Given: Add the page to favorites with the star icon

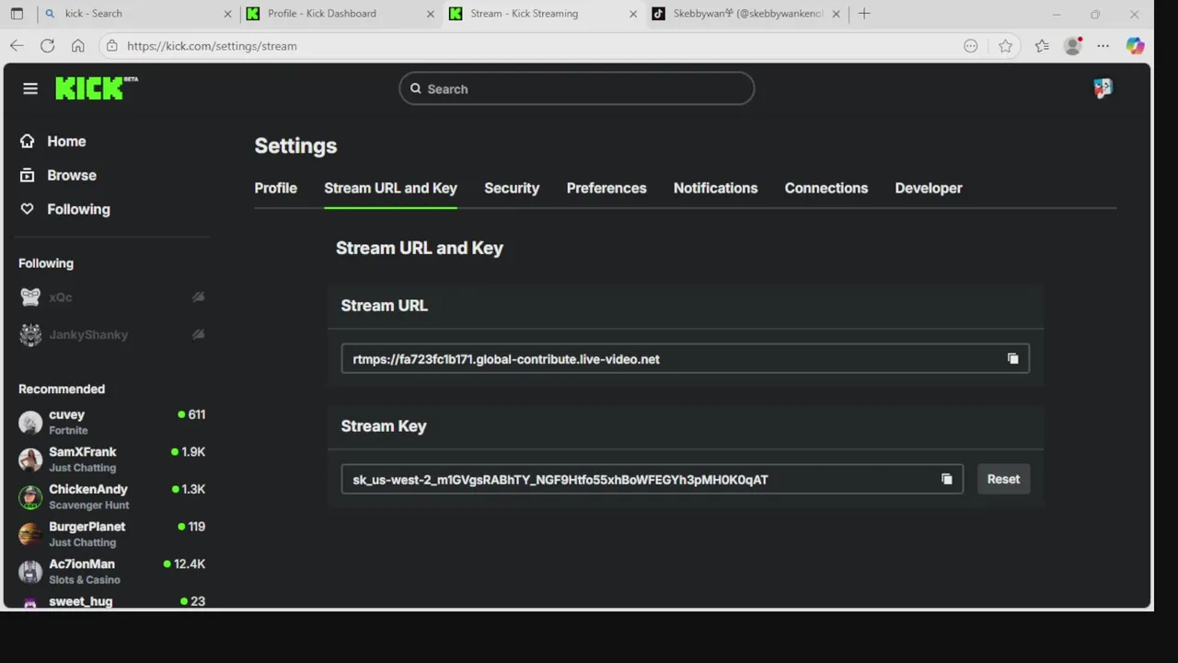Looking at the screenshot, I should (1005, 46).
